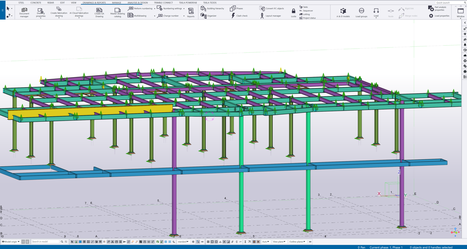This screenshot has width=467, height=249.
Task: Run Clash check
Action: (x=239, y=16)
